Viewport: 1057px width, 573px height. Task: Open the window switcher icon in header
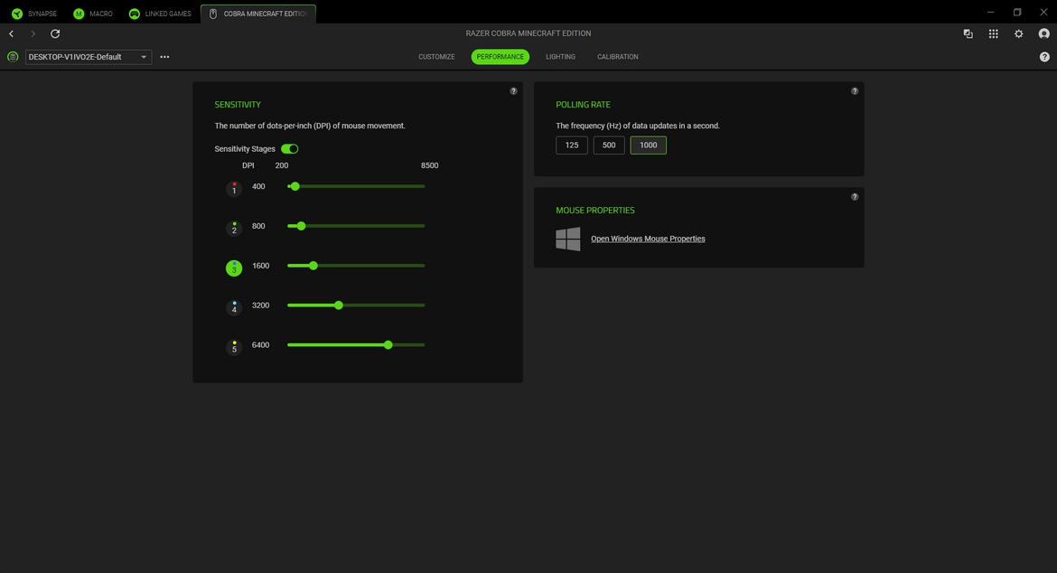point(968,33)
